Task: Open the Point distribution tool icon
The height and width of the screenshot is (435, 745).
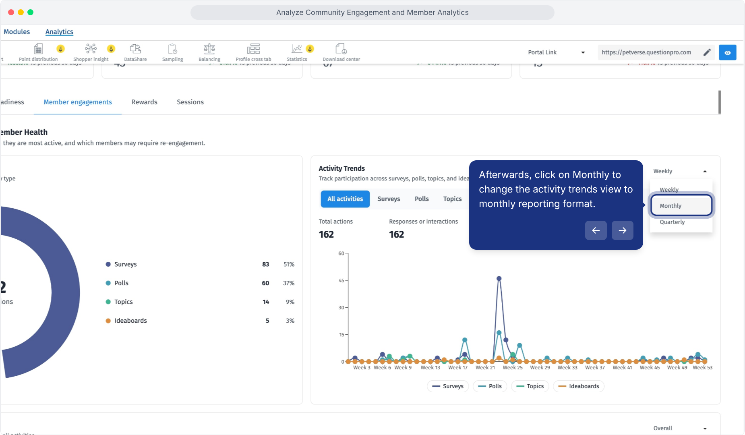Action: click(38, 49)
